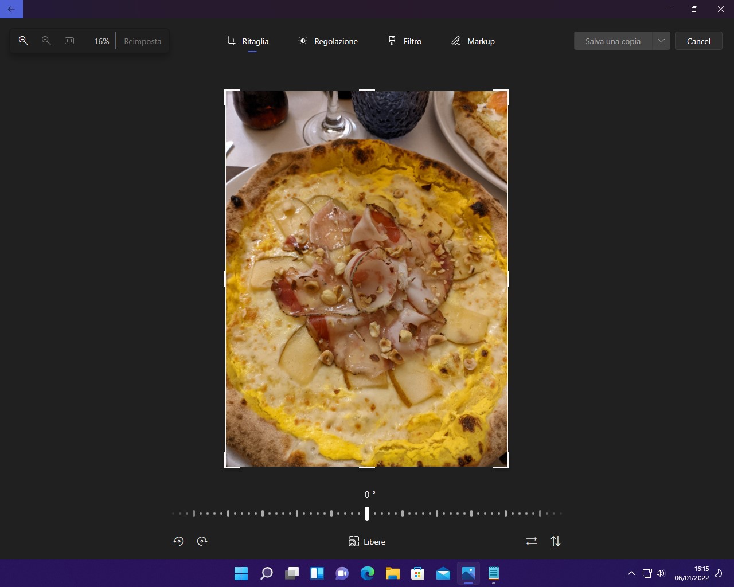Click the Photos app taskbar icon
Image resolution: width=734 pixels, height=587 pixels.
click(x=468, y=573)
